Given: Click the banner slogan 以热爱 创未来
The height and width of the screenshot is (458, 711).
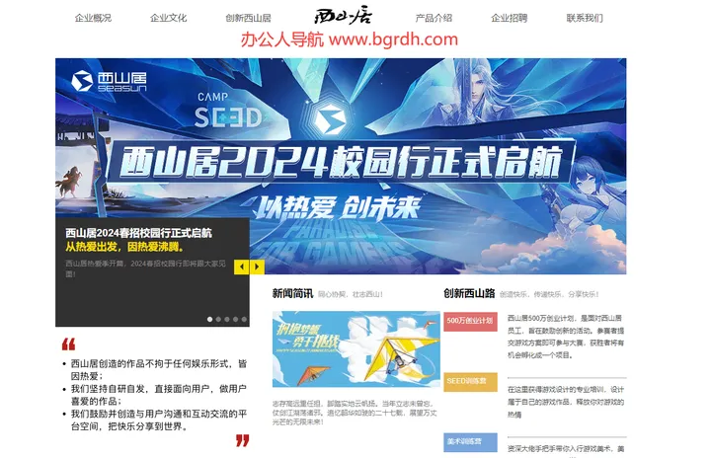Looking at the screenshot, I should (338, 208).
